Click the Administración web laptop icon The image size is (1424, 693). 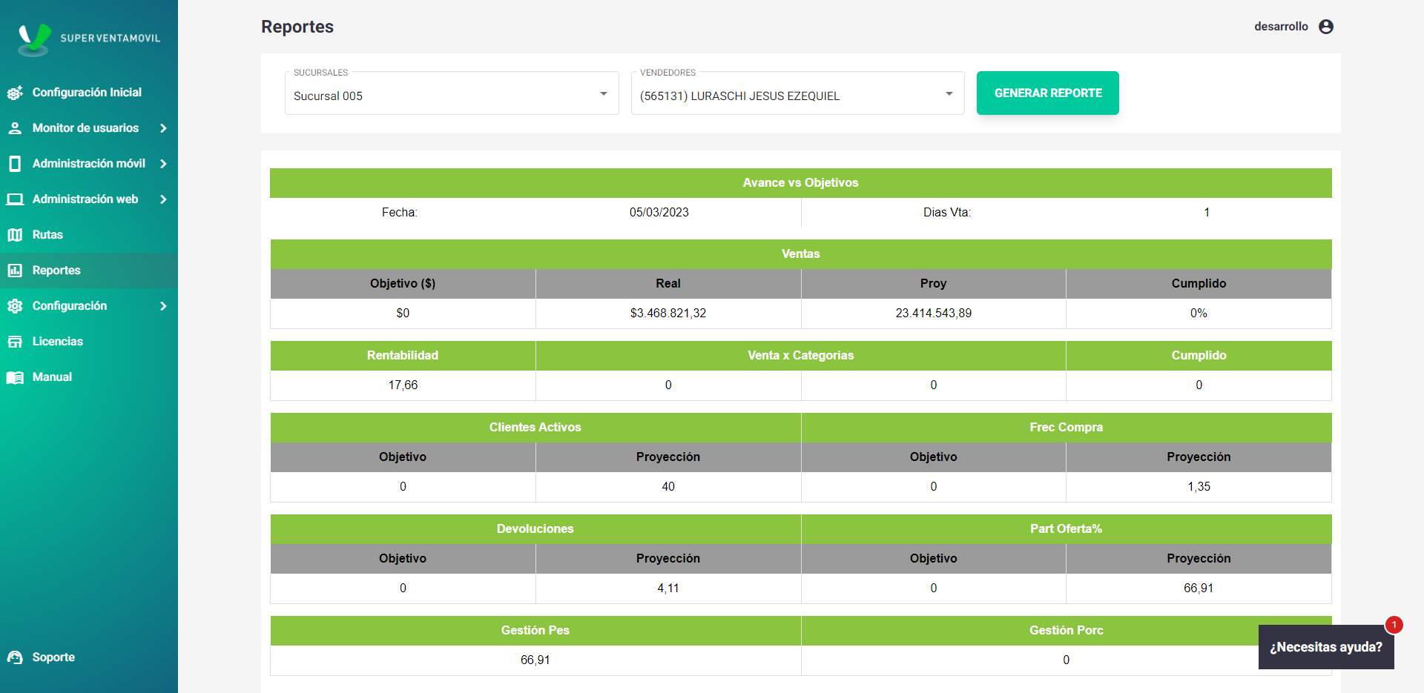coord(15,199)
